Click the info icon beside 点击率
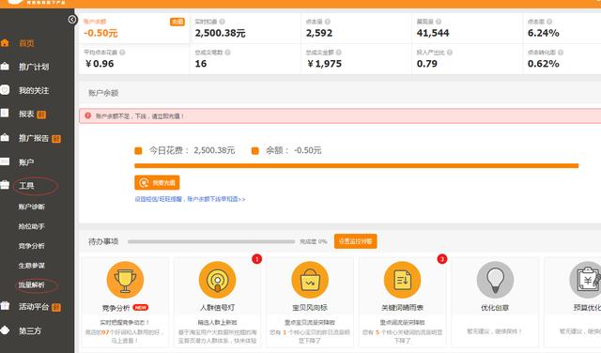 (x=549, y=22)
